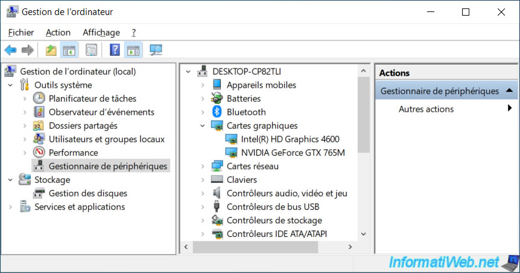520x273 pixels.
Task: Click the Observateur d'événements icon
Action: pos(39,112)
